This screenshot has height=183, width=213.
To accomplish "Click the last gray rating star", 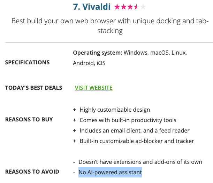I will tap(143, 7).
